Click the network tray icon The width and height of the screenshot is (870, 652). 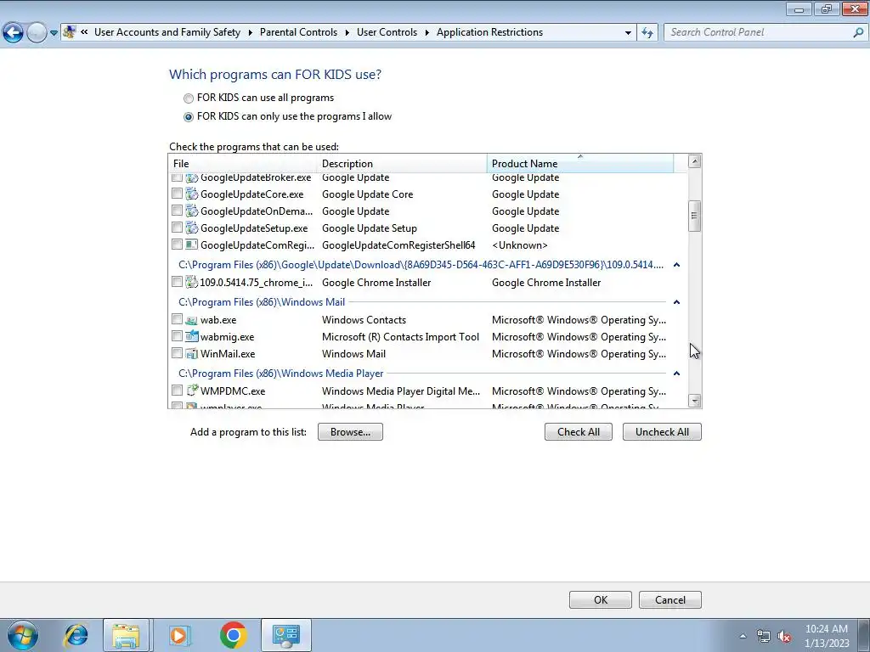764,637
